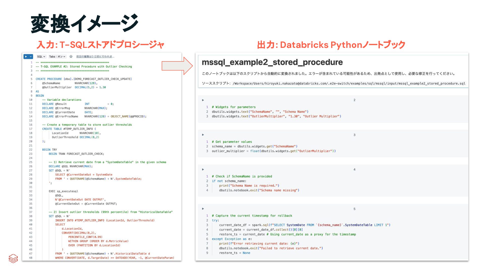Click the CREATE PROCEDURE line in SQL editor
The height and width of the screenshot is (272, 484).
tap(84, 79)
